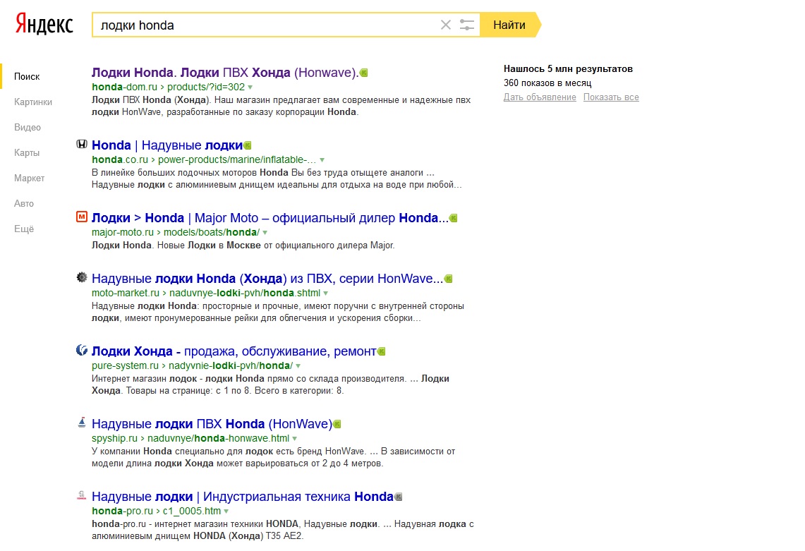Click 'models/boats/honda/' URL path
This screenshot has width=805, height=551.
[212, 233]
